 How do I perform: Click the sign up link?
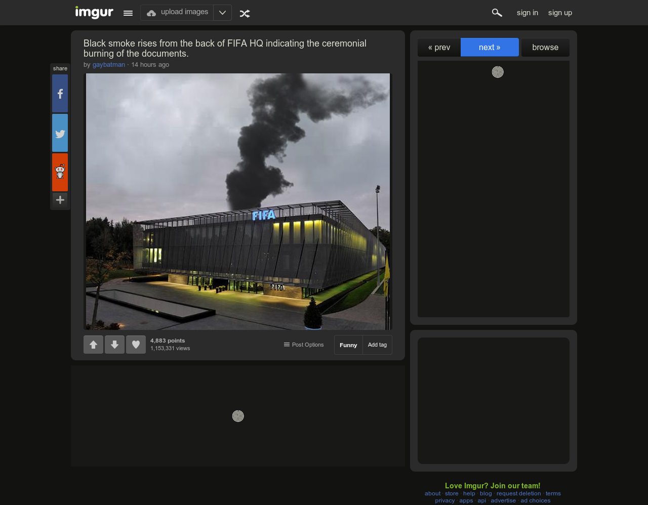(x=560, y=13)
